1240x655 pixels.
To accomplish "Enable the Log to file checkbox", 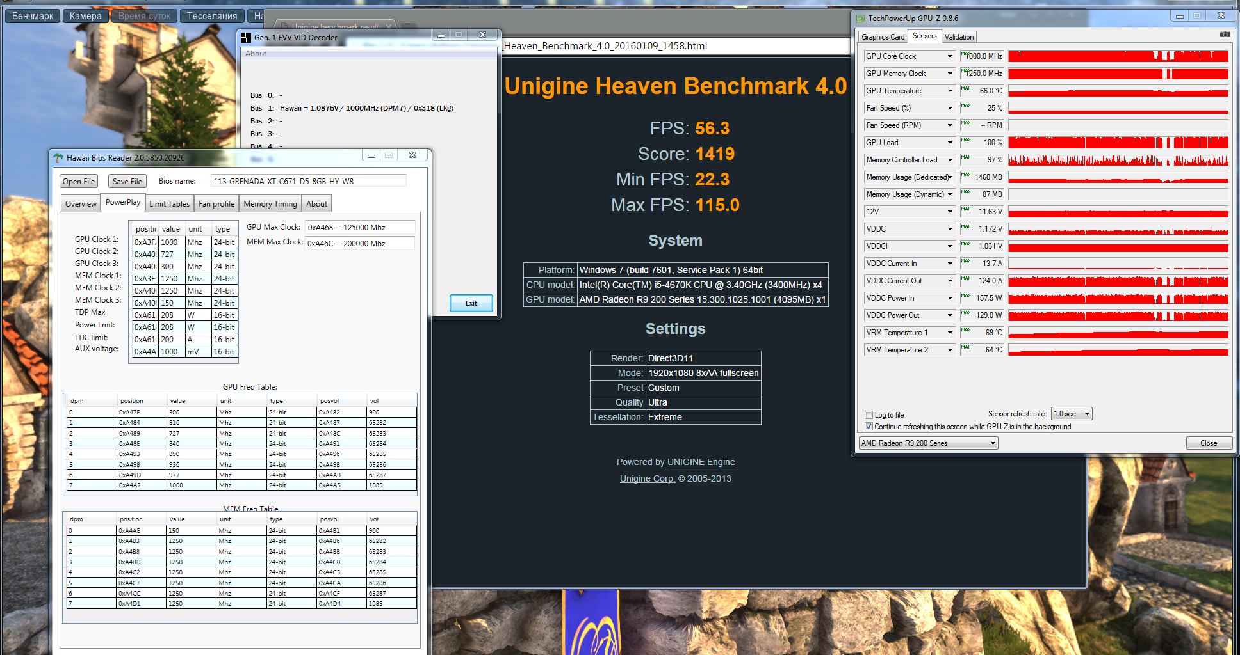I will tap(869, 414).
